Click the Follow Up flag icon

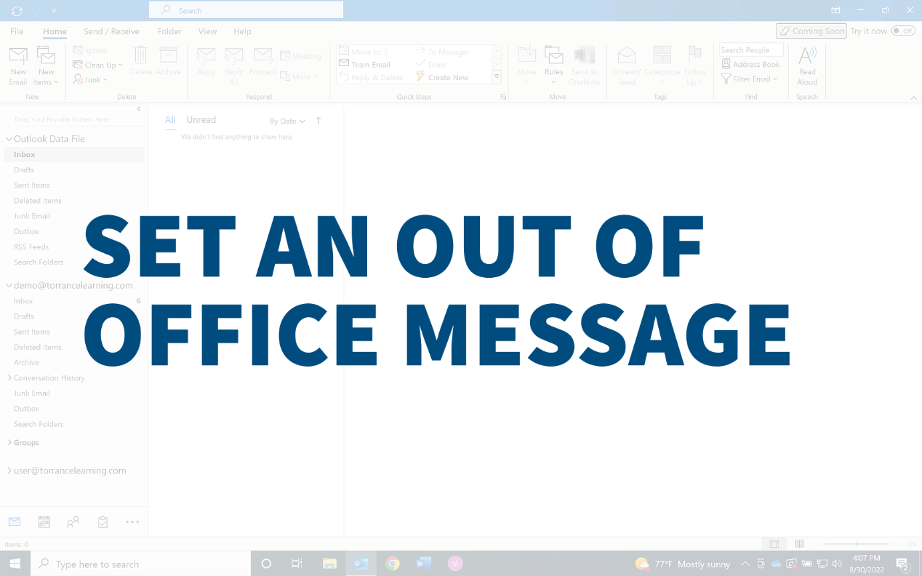point(695,55)
